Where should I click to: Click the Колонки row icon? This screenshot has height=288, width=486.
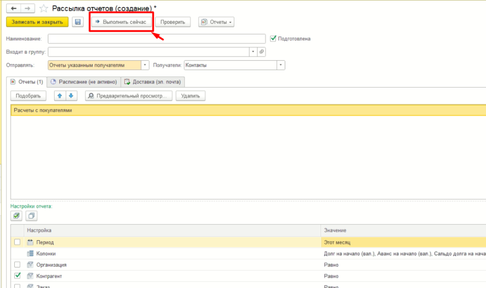click(30, 254)
